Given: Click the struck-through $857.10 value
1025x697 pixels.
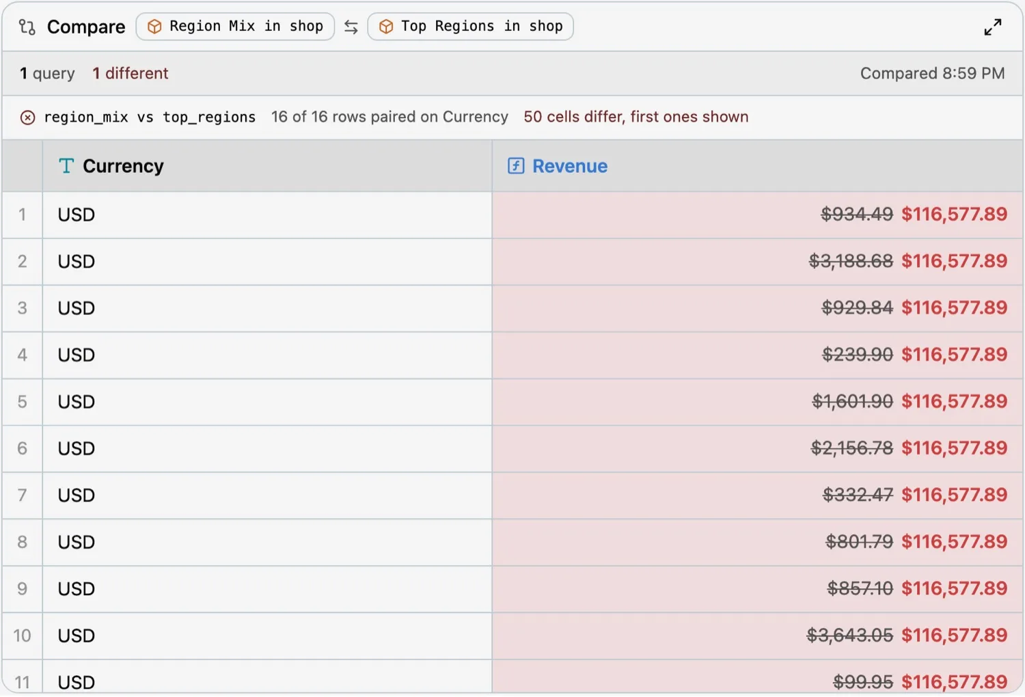Looking at the screenshot, I should tap(860, 589).
